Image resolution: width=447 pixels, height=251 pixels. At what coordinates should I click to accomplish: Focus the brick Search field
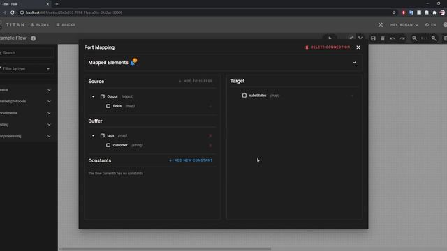(x=27, y=53)
